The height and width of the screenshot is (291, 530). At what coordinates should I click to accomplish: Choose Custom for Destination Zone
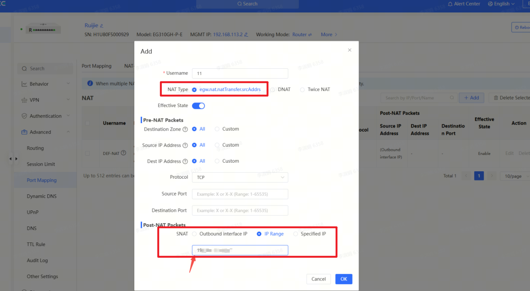(x=217, y=129)
